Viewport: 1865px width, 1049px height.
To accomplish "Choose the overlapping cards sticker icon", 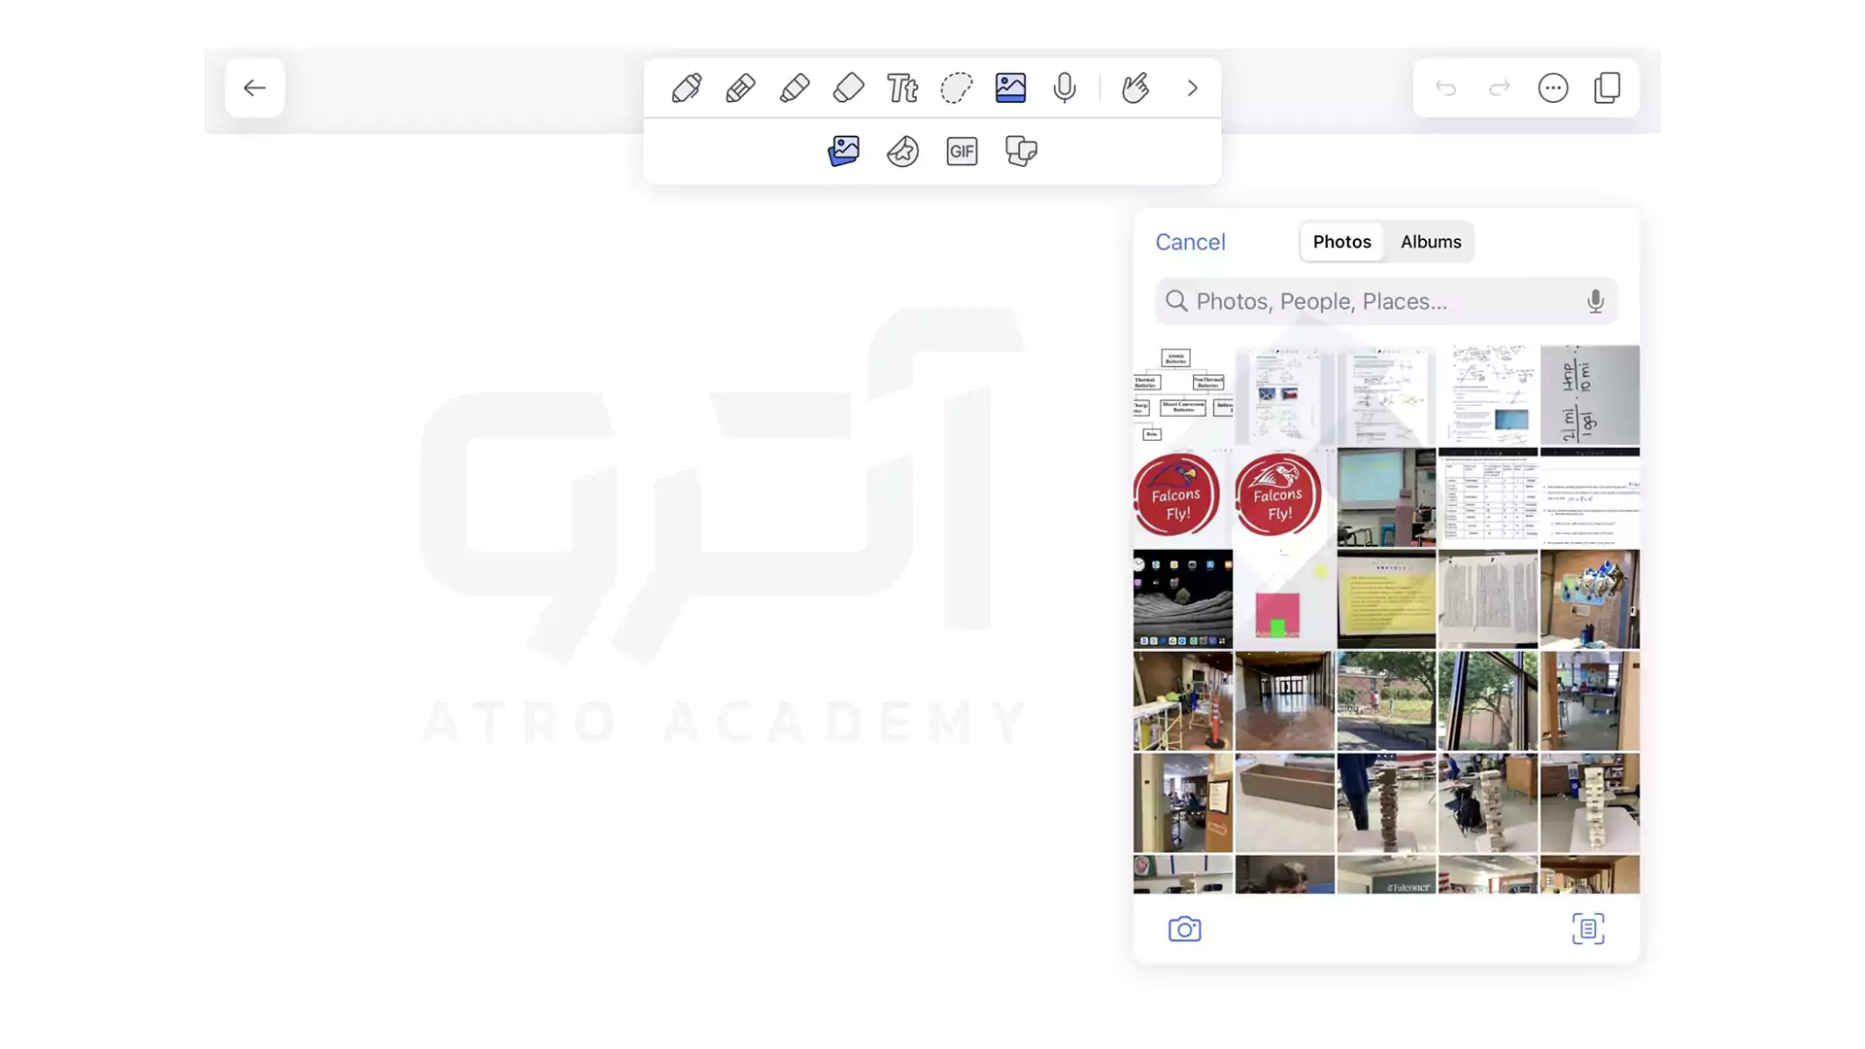I will 1021,152.
